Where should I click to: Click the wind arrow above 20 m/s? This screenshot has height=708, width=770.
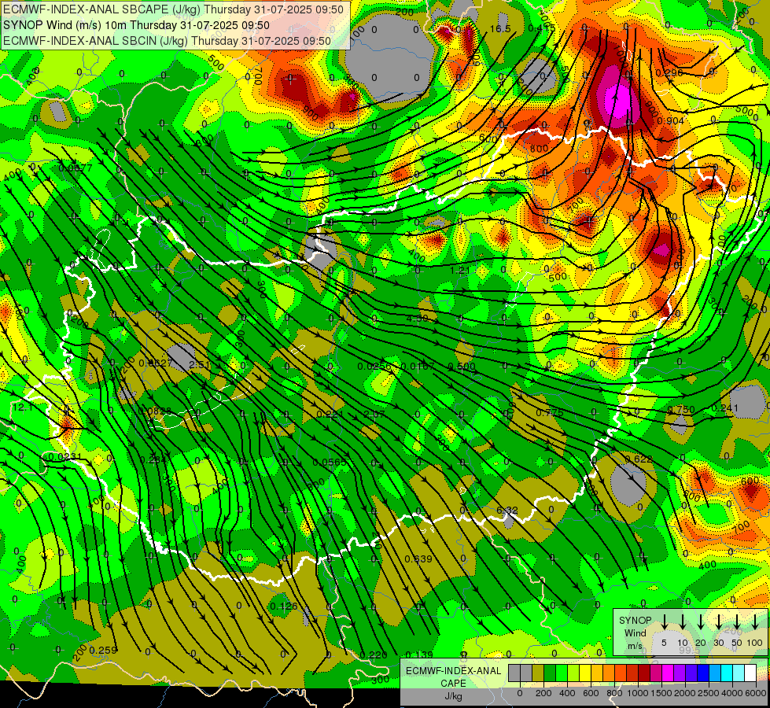[701, 621]
